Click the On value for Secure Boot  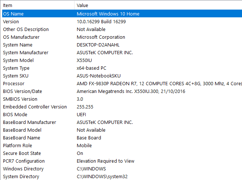[x=80, y=153]
